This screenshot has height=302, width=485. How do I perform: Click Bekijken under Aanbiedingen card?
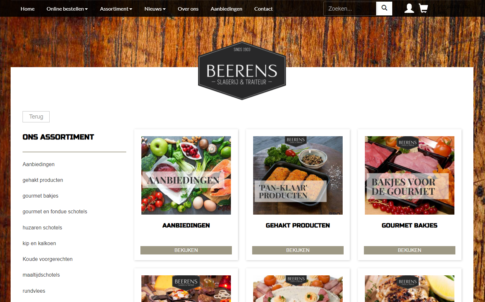click(186, 250)
